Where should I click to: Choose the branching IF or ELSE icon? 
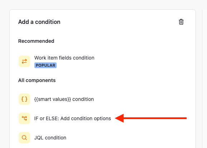pos(24,118)
